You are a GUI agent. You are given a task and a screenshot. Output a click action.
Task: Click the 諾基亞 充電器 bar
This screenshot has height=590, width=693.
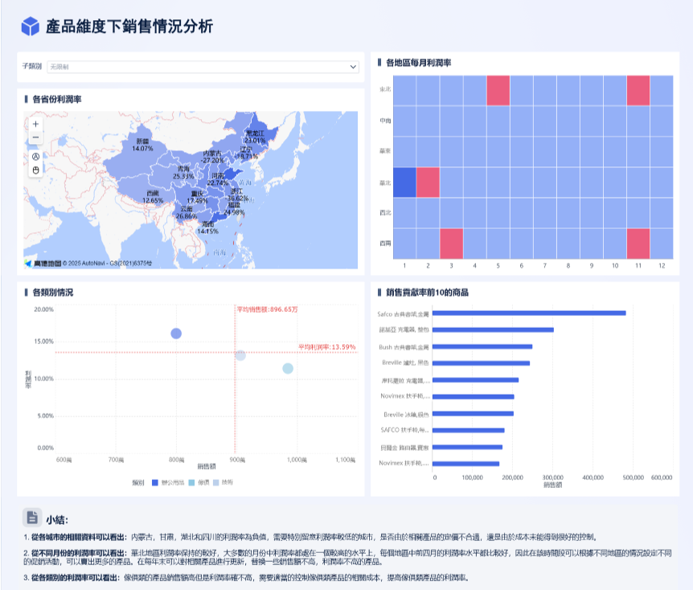point(494,330)
